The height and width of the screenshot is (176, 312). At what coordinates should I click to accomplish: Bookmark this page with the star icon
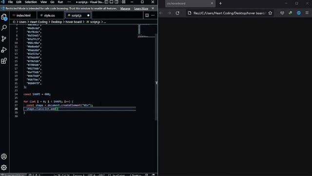point(270,13)
